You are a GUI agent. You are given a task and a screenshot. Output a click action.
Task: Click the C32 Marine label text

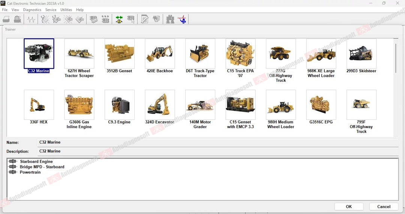point(39,71)
